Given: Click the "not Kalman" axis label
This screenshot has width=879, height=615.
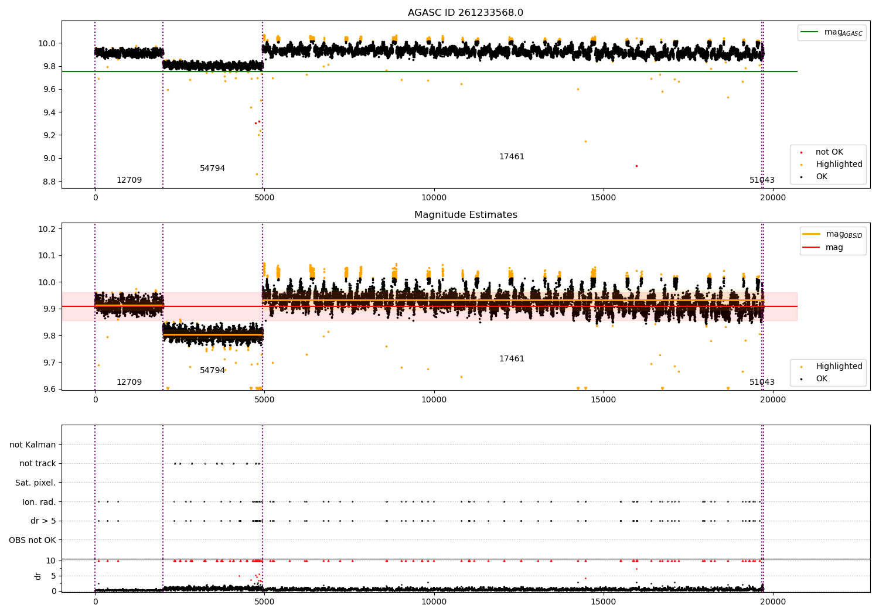Looking at the screenshot, I should 33,445.
